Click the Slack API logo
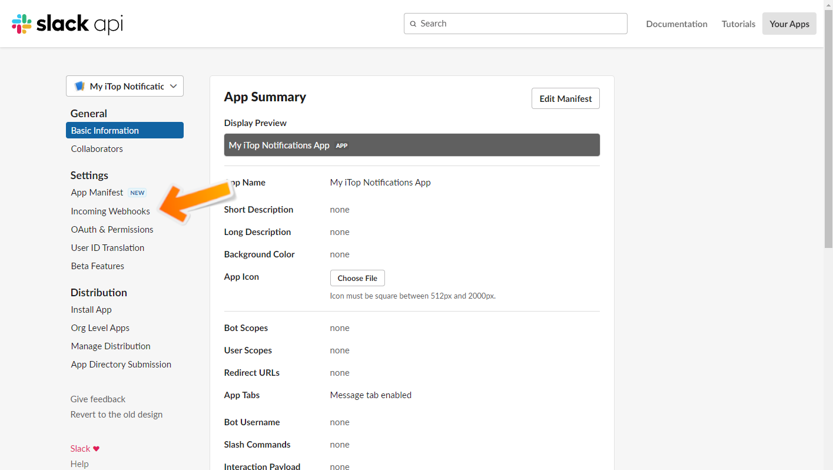The height and width of the screenshot is (470, 833). tap(67, 24)
